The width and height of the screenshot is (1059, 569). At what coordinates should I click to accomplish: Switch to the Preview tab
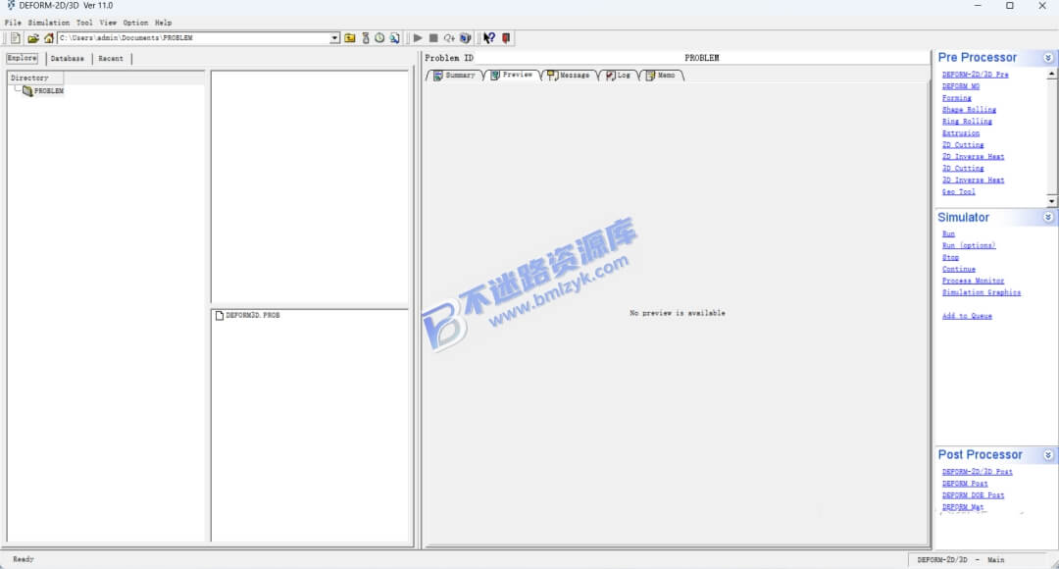tap(512, 75)
